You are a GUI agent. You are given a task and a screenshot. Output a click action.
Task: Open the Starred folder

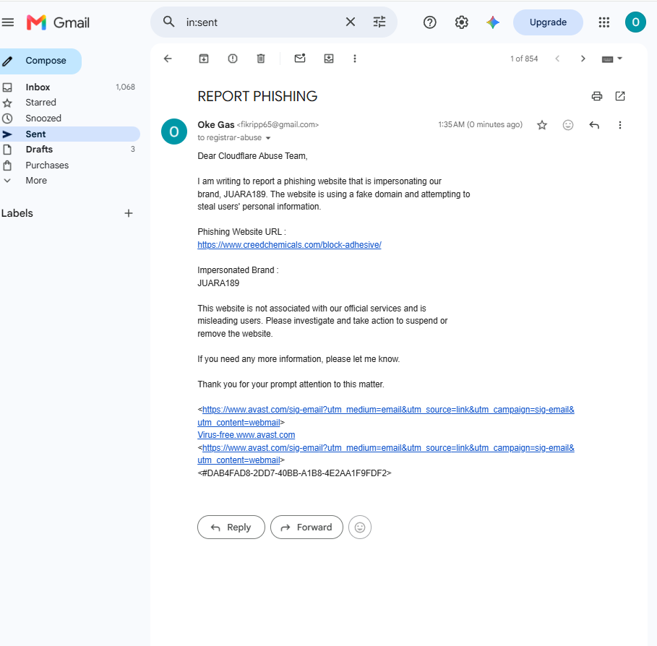tap(69, 103)
